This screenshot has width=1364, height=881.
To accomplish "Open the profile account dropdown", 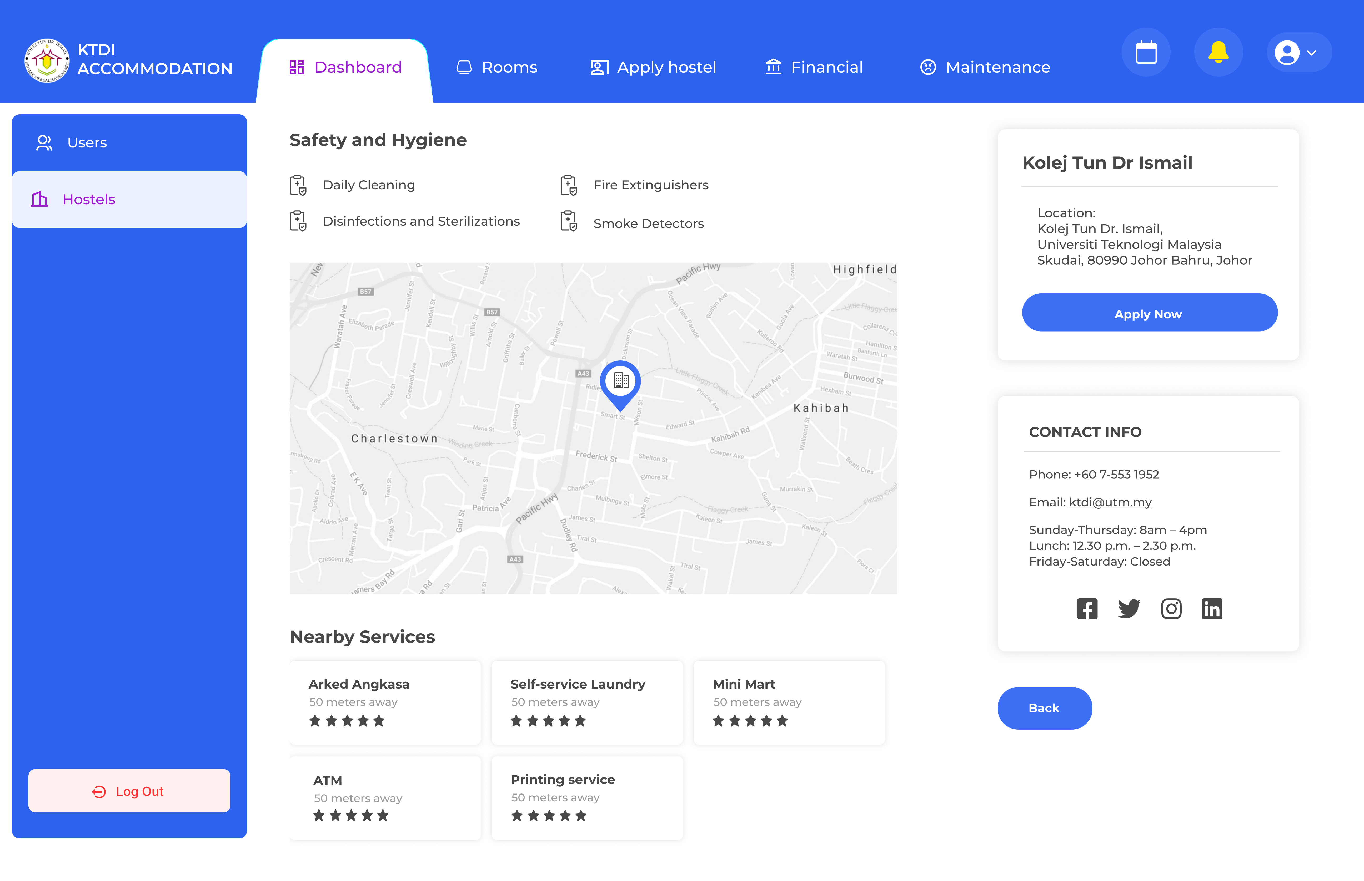I will [x=1298, y=52].
